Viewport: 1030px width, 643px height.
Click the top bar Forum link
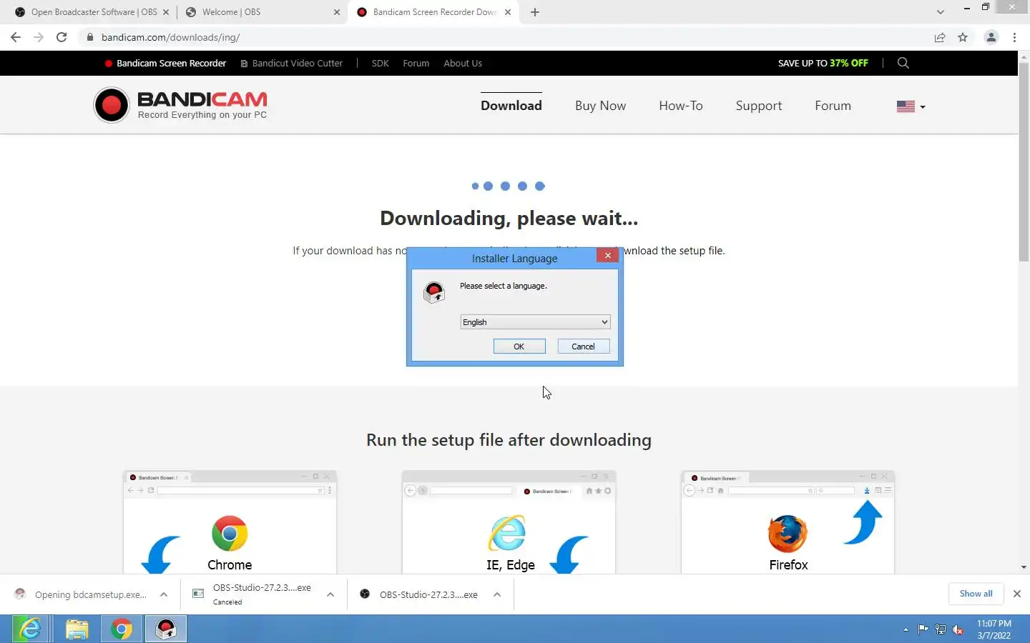click(416, 63)
